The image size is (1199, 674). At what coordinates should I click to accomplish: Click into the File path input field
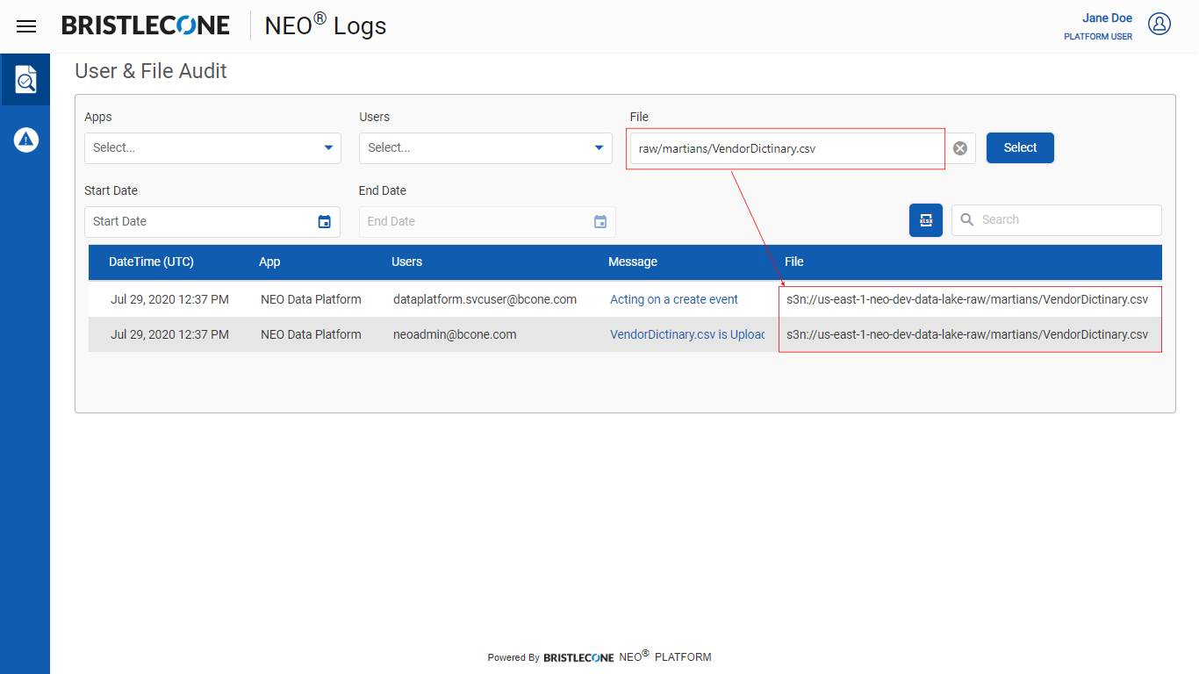point(786,148)
